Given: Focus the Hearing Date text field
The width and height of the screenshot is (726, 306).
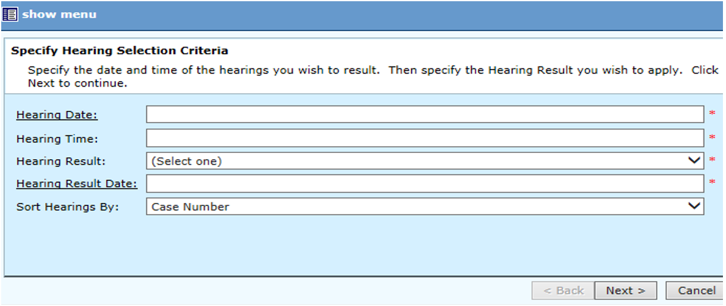Looking at the screenshot, I should pyautogui.click(x=424, y=115).
